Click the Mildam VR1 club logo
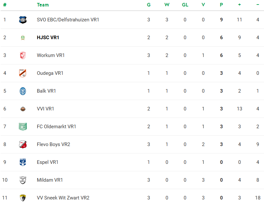The width and height of the screenshot is (264, 204). (x=23, y=180)
